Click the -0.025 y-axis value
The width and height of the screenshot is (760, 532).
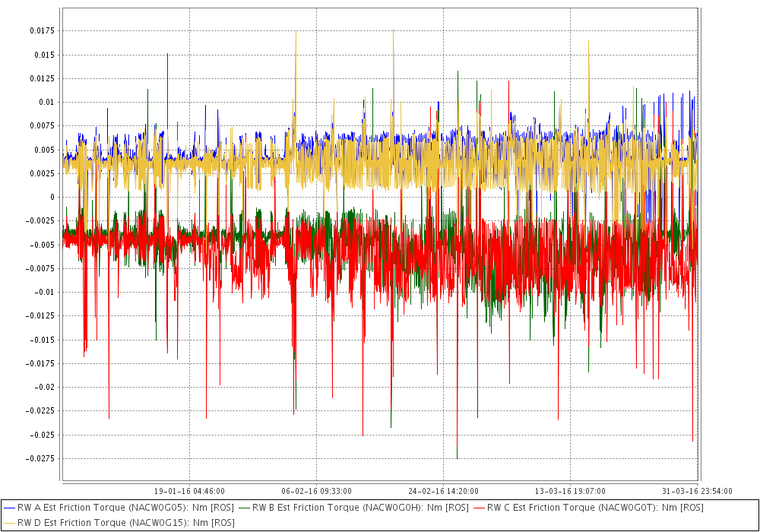[43, 435]
